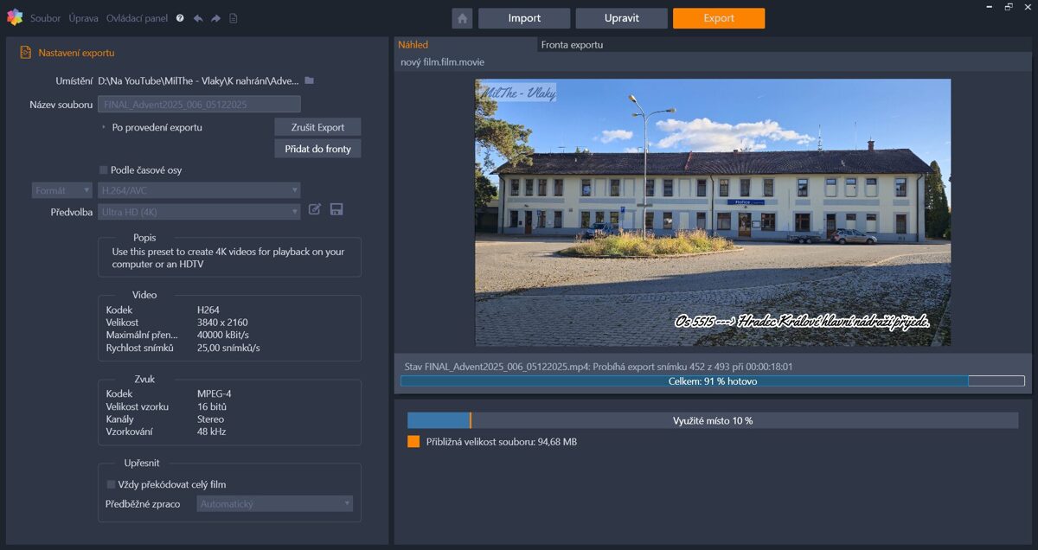This screenshot has width=1038, height=550.
Task: Open the Ultra HD (4K) preset dropdown
Action: [x=199, y=212]
